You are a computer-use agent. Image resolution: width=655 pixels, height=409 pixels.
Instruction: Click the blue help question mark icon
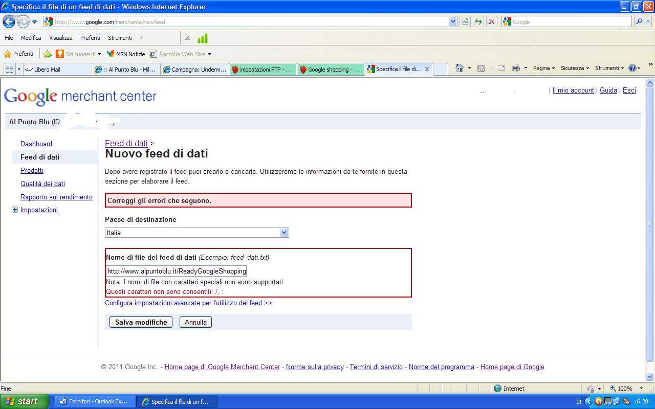click(632, 68)
